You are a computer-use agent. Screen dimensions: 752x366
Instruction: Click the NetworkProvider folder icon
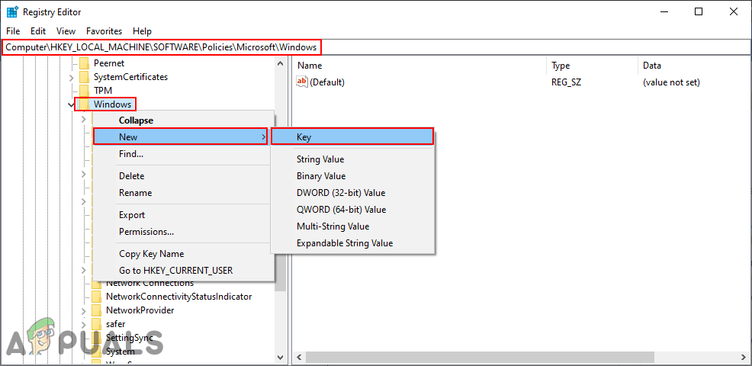coord(96,310)
